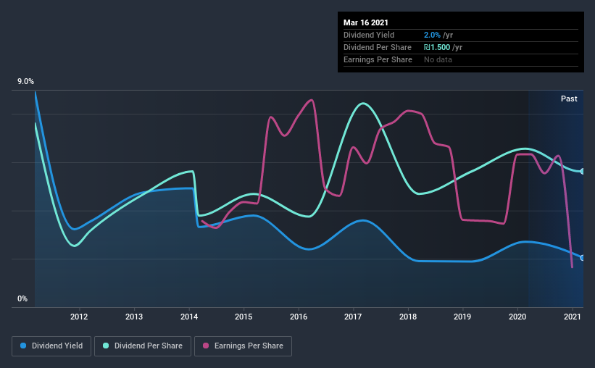
Task: Click the tooltip Dividend Yield row label
Action: click(x=369, y=35)
